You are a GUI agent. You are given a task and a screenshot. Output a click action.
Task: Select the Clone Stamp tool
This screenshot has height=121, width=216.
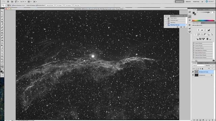(x=2, y=33)
